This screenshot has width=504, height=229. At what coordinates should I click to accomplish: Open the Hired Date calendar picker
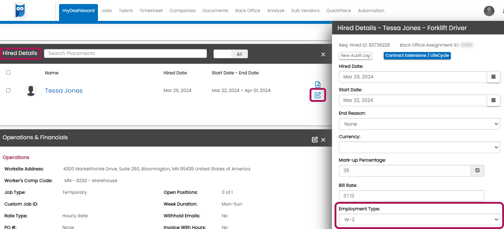pyautogui.click(x=493, y=77)
